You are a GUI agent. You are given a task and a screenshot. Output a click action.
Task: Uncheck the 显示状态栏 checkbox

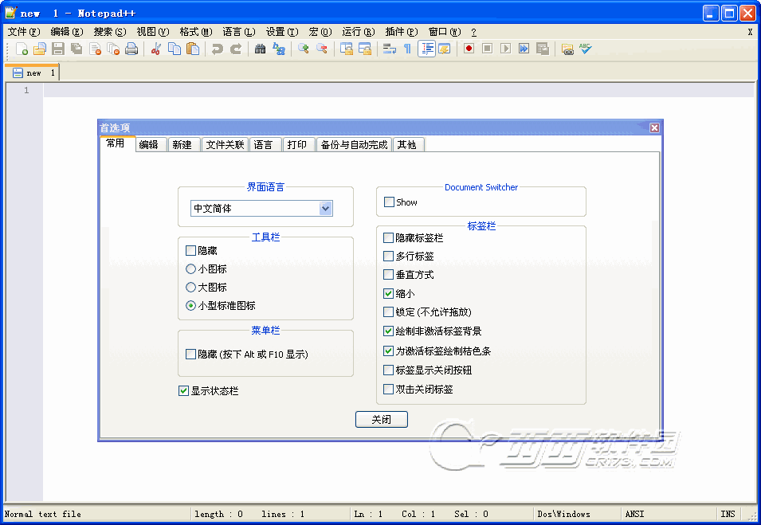pyautogui.click(x=183, y=391)
